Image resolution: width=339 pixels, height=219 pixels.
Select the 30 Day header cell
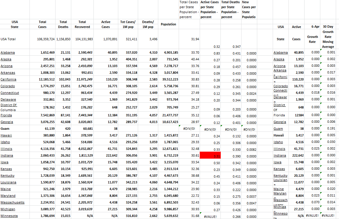click(x=328, y=27)
